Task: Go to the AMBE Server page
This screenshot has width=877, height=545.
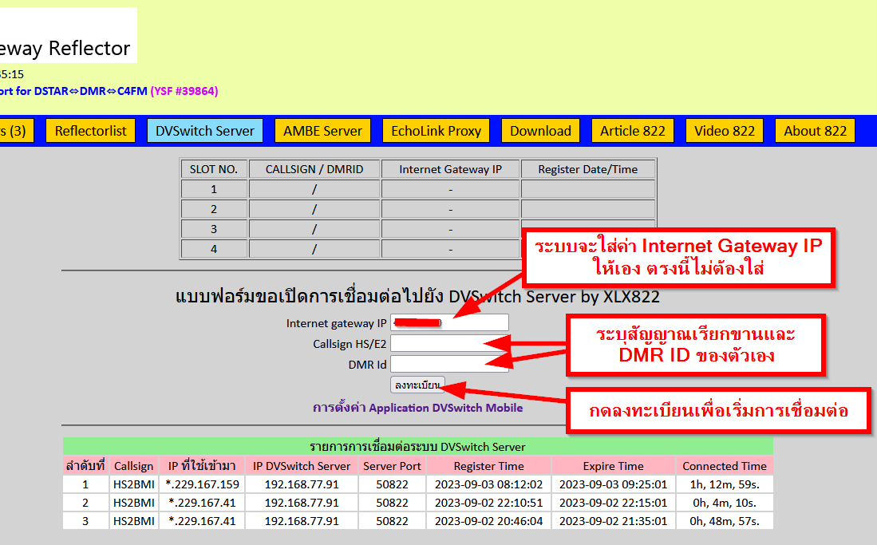Action: pyautogui.click(x=322, y=131)
